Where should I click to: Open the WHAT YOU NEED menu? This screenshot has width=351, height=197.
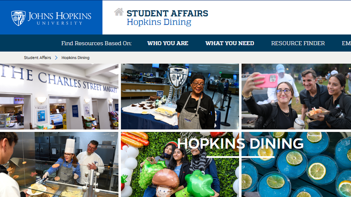click(230, 43)
